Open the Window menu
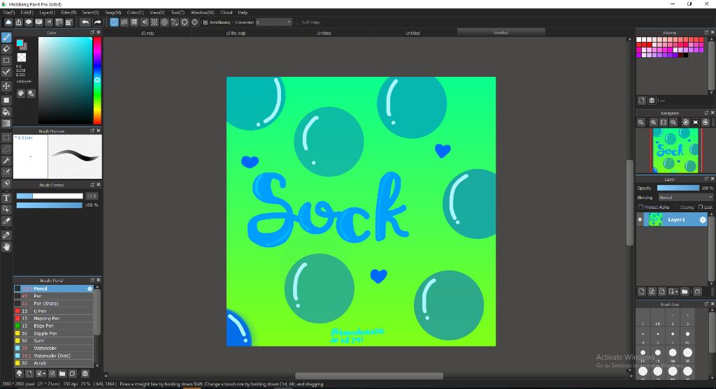The height and width of the screenshot is (389, 716). 202,13
